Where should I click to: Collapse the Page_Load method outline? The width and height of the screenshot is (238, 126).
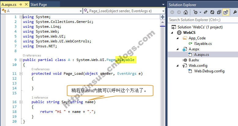(20, 74)
